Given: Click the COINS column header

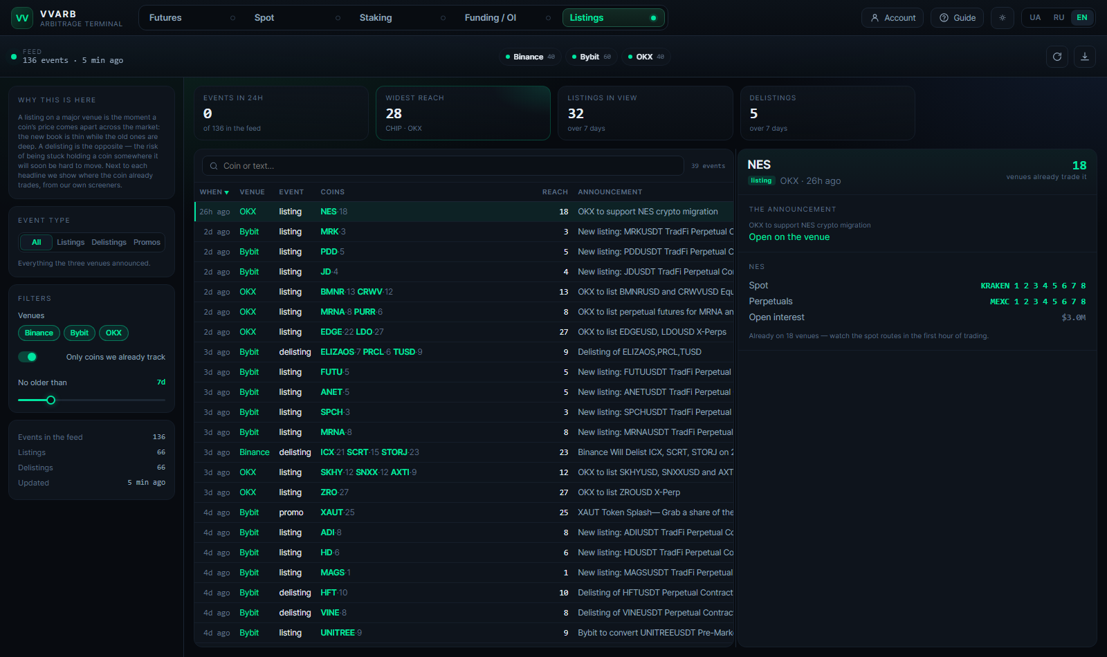Looking at the screenshot, I should (x=332, y=192).
